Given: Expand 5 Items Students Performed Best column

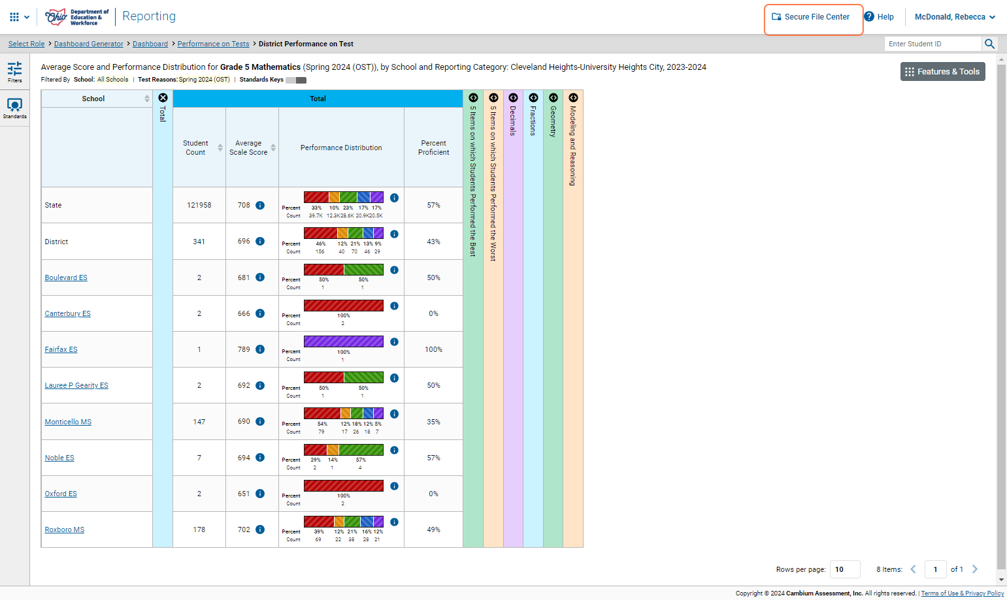Looking at the screenshot, I should click(x=473, y=98).
